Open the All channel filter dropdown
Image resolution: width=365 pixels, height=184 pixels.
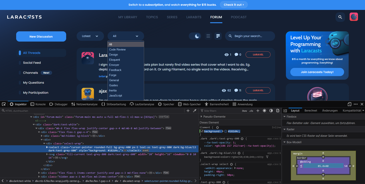126,36
